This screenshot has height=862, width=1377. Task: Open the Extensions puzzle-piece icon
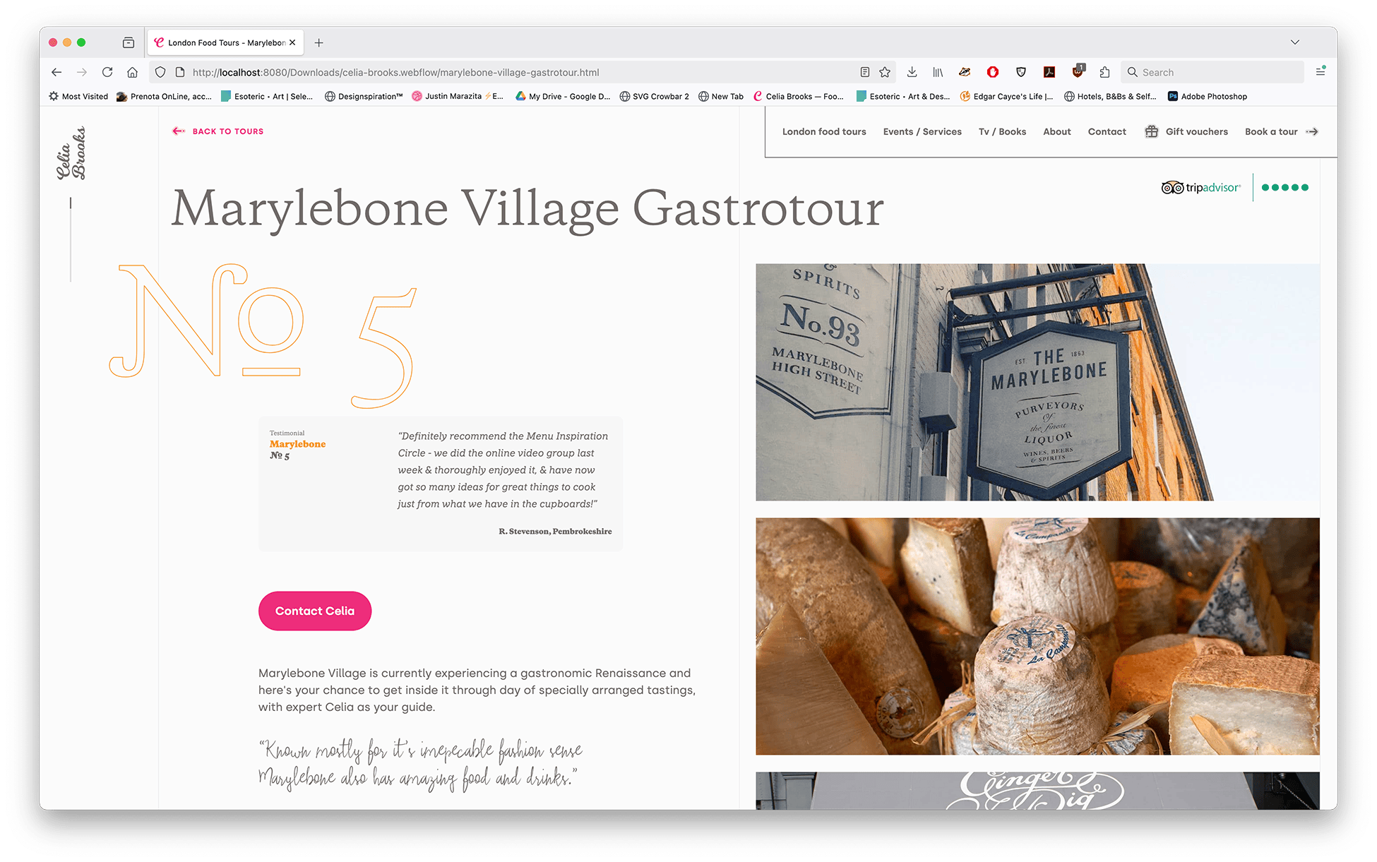pyautogui.click(x=1105, y=72)
